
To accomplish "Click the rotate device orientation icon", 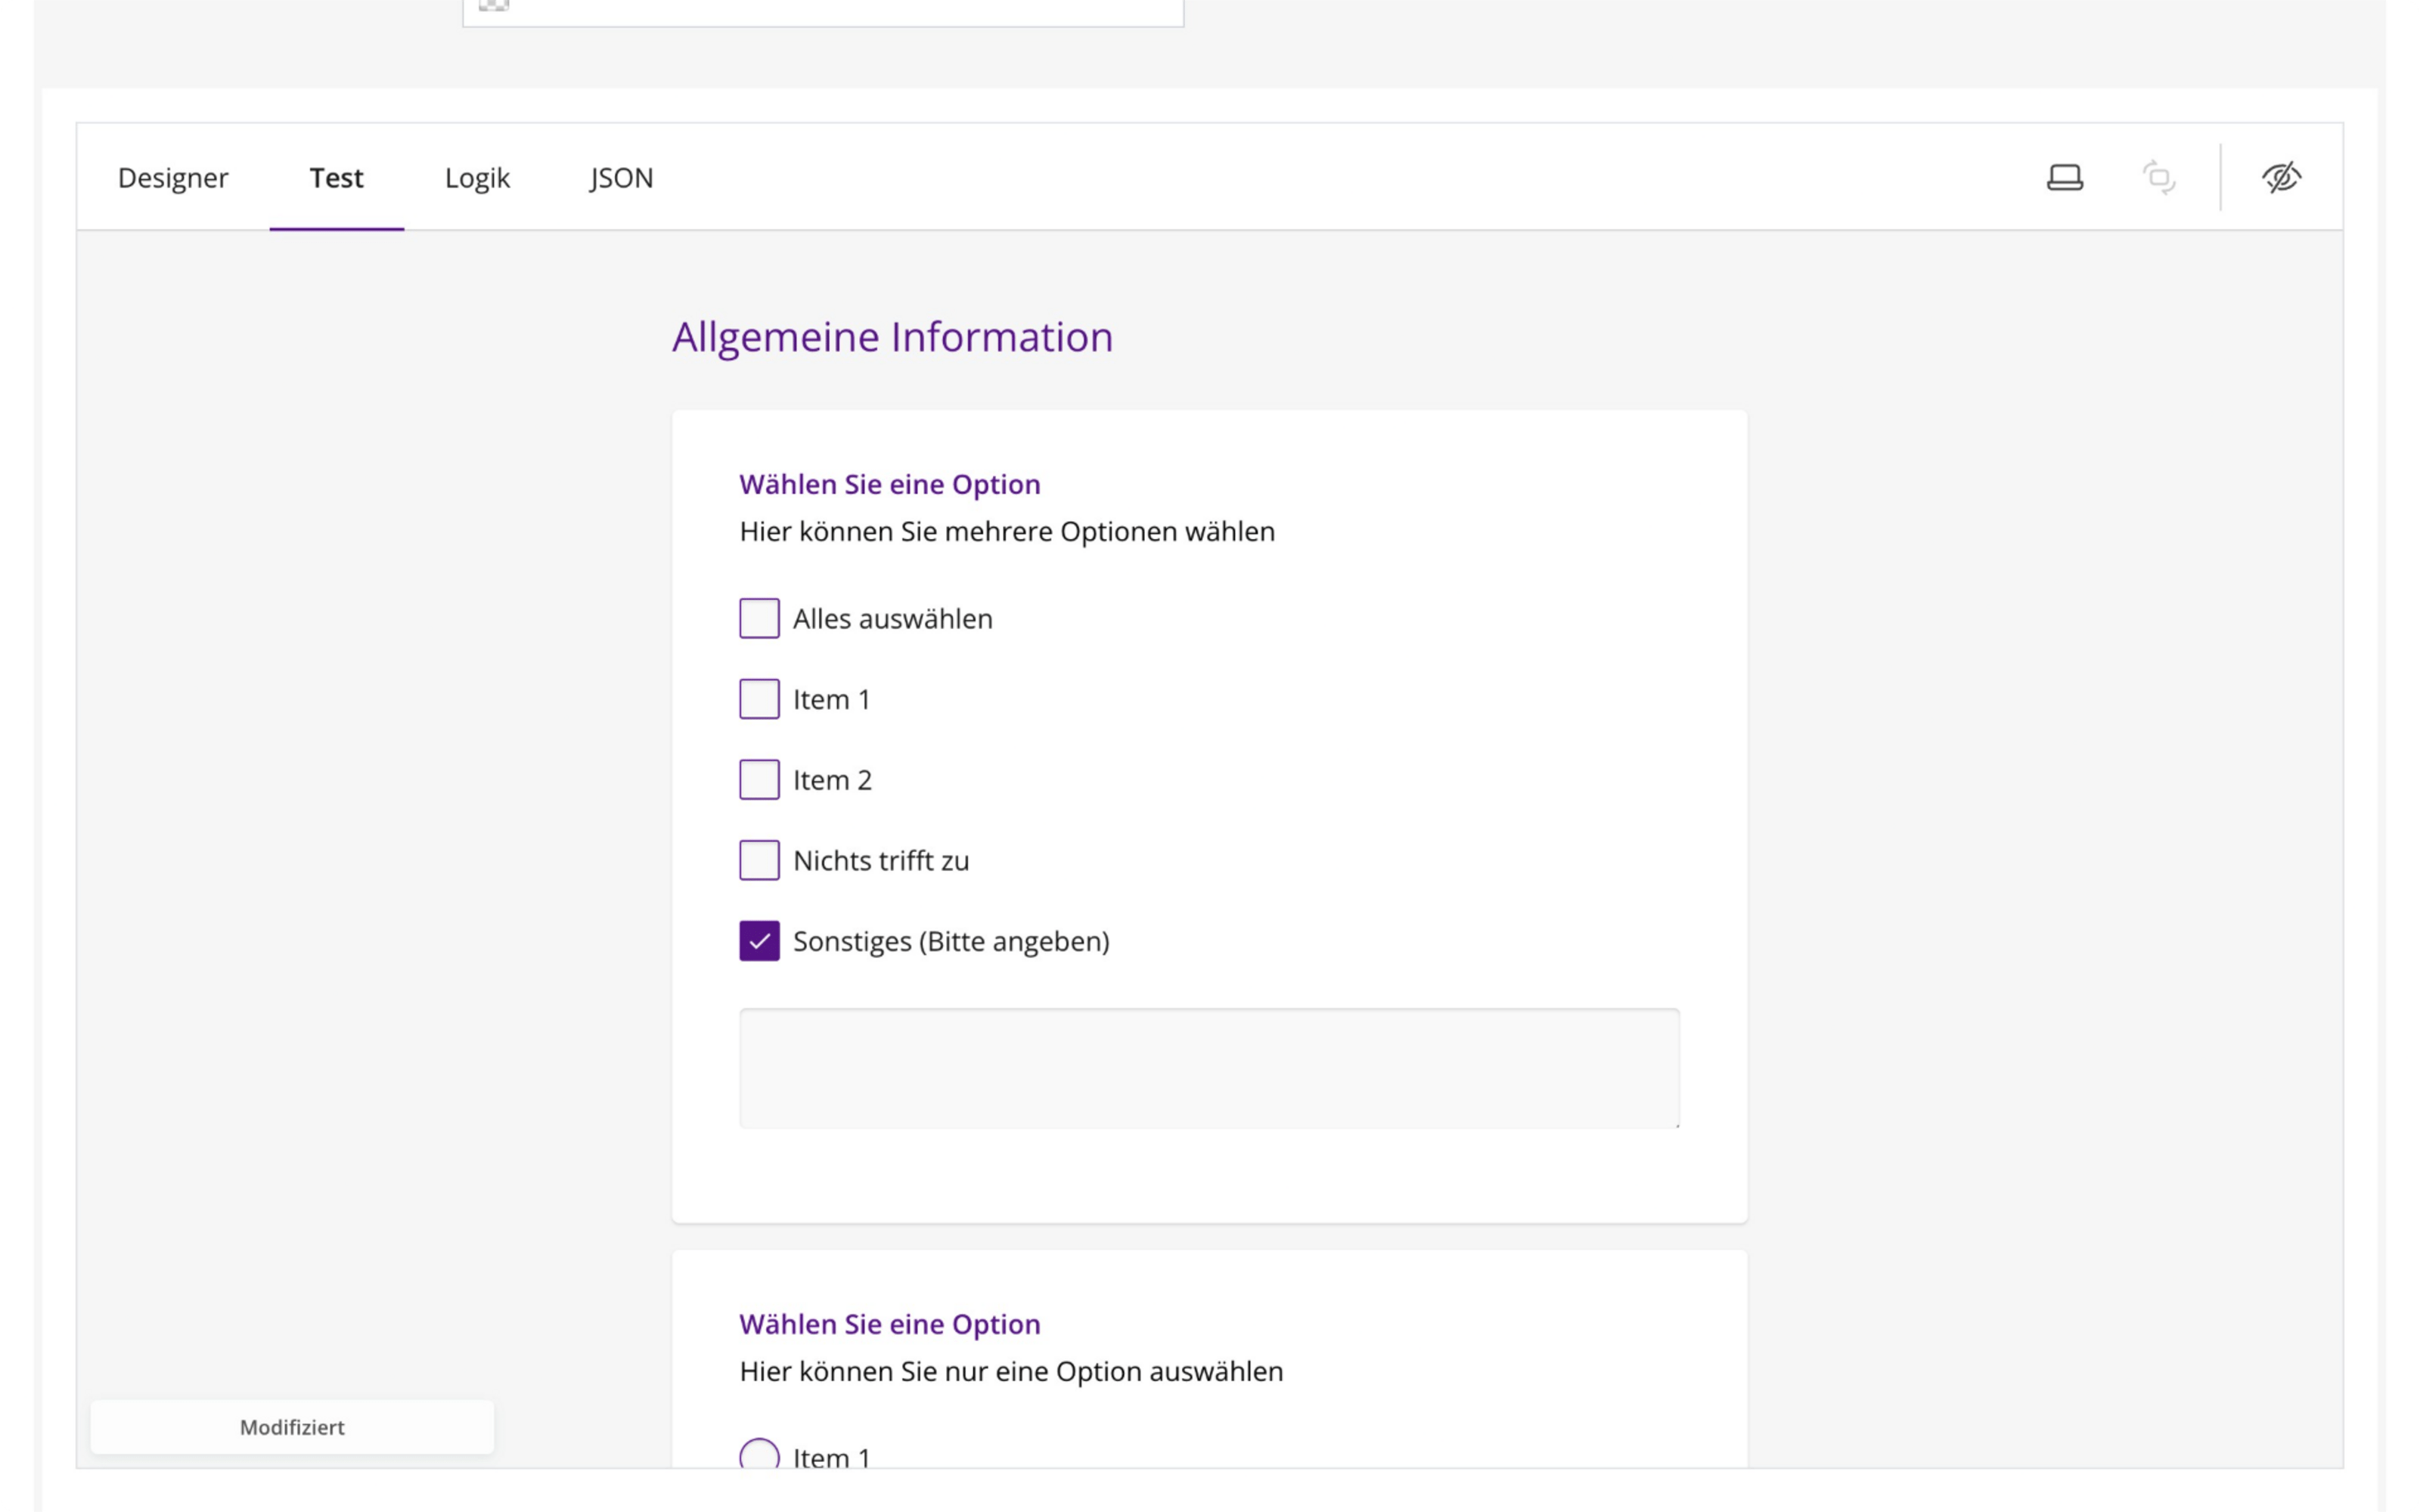I will (2158, 178).
